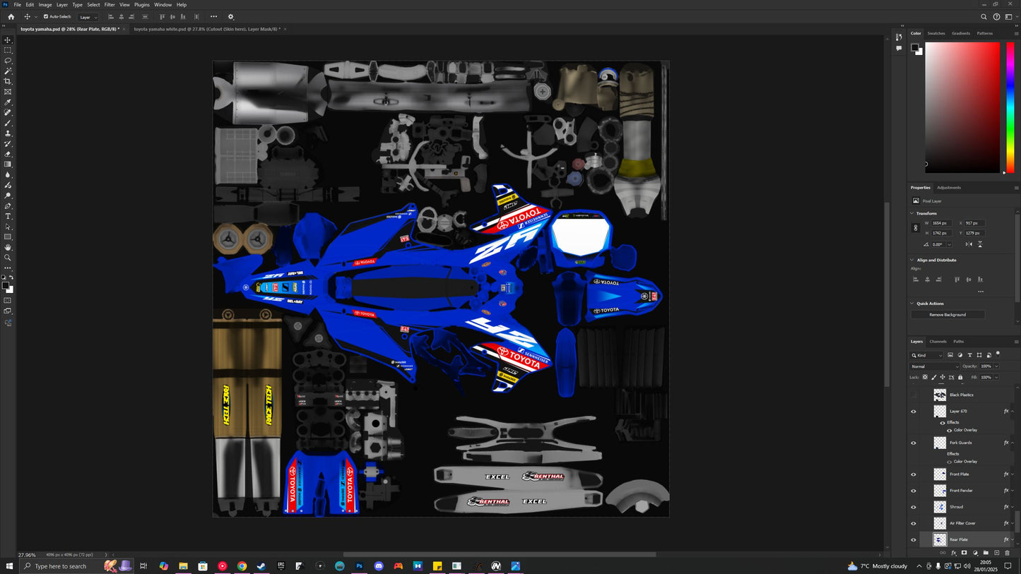Select the Brush tool
The width and height of the screenshot is (1021, 574).
click(8, 123)
